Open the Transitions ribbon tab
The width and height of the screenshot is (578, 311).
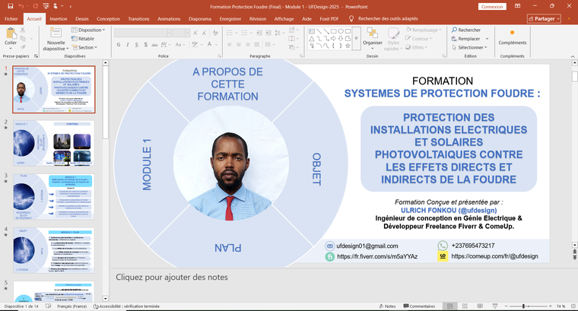tap(138, 17)
